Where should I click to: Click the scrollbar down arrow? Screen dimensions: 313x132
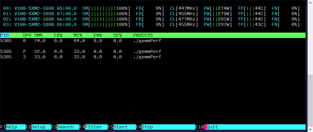(x=310, y=129)
